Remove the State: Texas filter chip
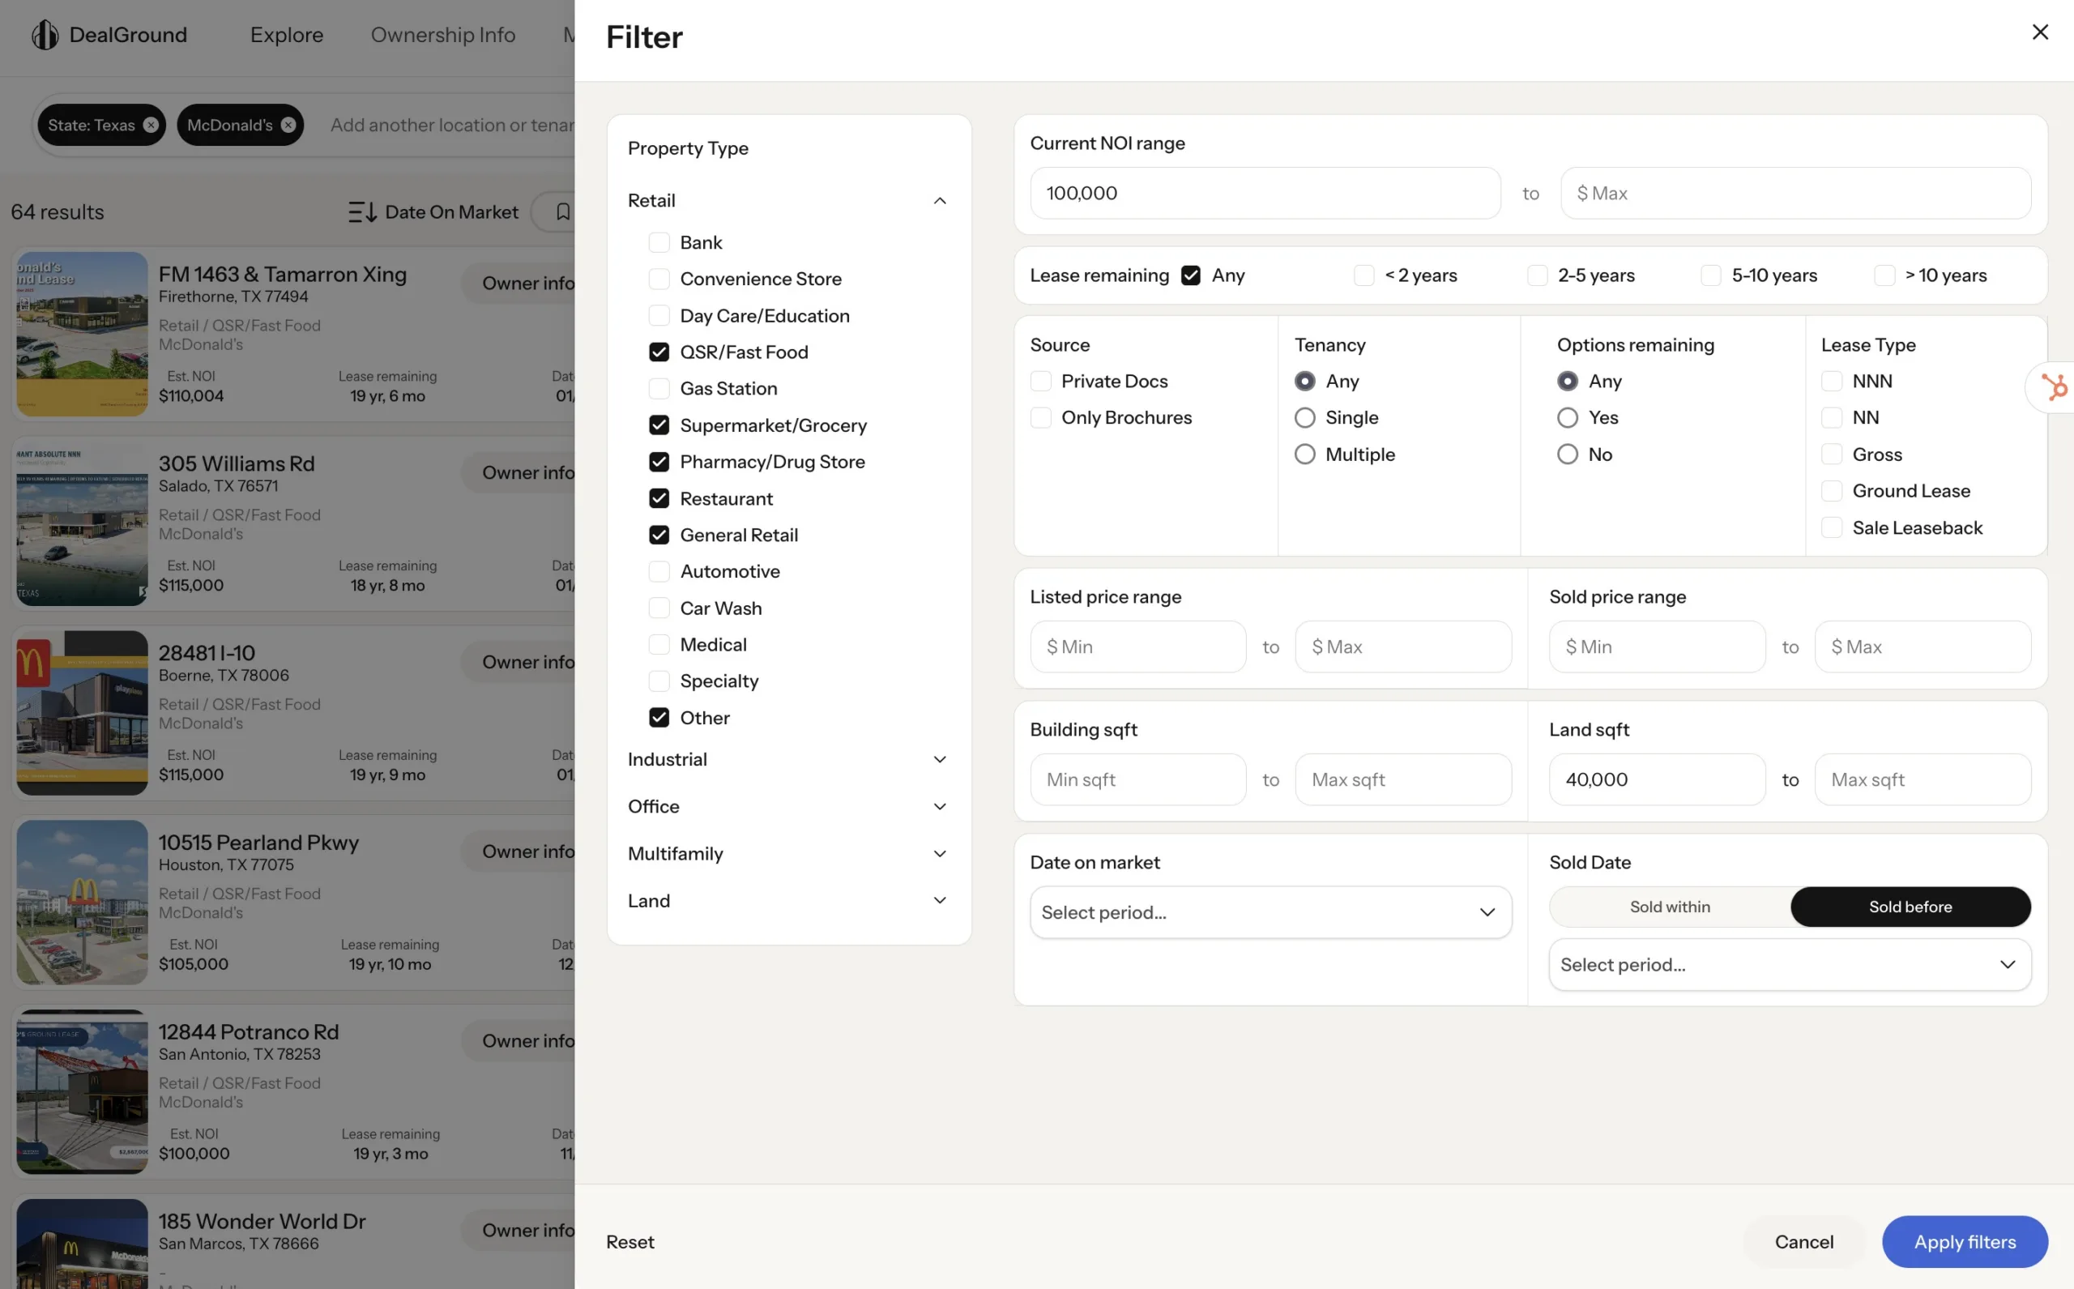Viewport: 2074px width, 1289px height. tap(151, 125)
